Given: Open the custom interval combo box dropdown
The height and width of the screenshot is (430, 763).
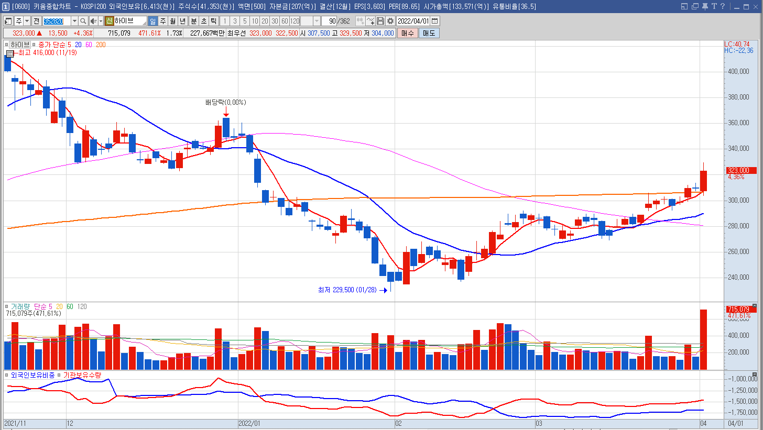Looking at the screenshot, I should [x=317, y=21].
